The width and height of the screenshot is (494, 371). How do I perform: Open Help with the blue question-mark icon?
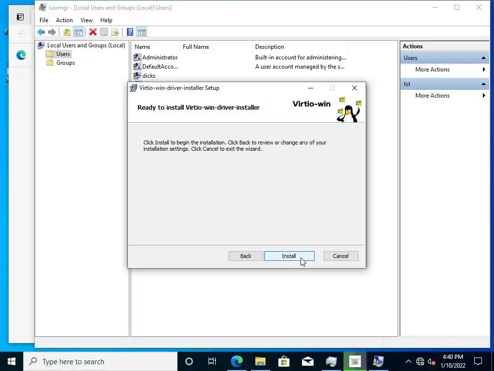click(x=130, y=32)
